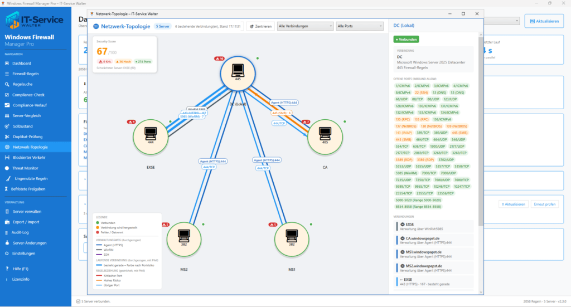Viewport: 571px width, 307px height.
Task: Open the Audit-Log icon
Action: (7, 232)
